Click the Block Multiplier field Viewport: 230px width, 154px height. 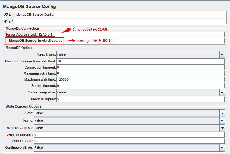(141, 99)
